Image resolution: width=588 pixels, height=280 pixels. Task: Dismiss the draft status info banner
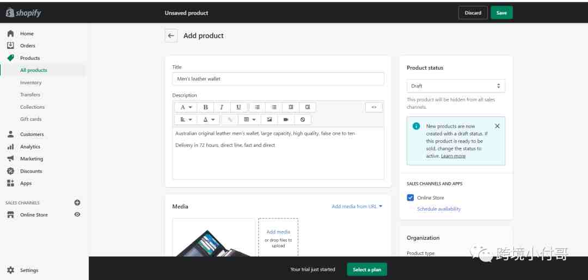click(497, 126)
